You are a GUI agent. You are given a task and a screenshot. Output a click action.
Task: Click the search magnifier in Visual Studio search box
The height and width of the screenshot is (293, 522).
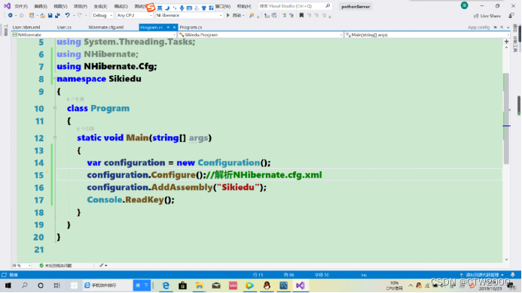pyautogui.click(x=328, y=6)
